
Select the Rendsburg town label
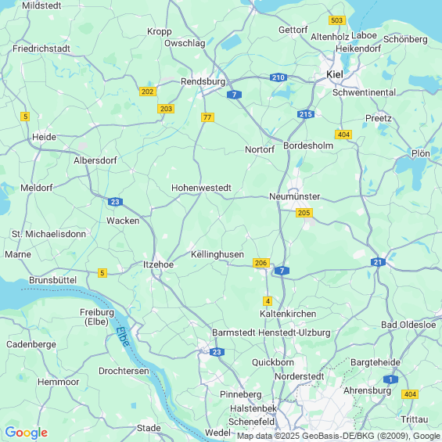tap(203, 81)
